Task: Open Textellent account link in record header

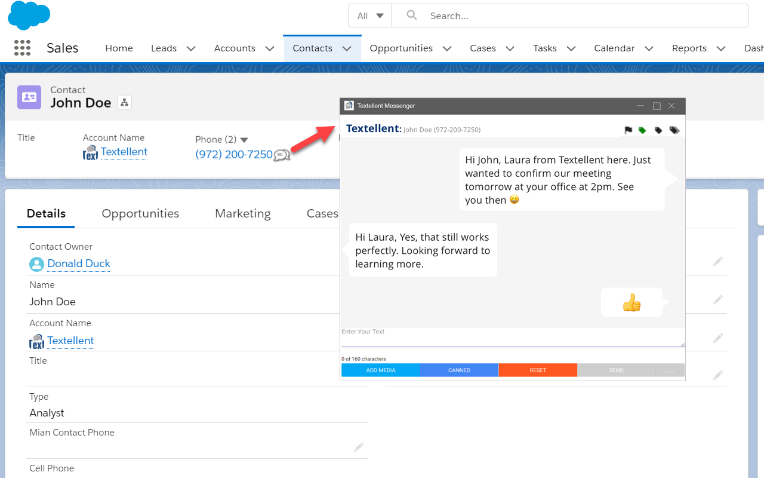Action: click(124, 152)
